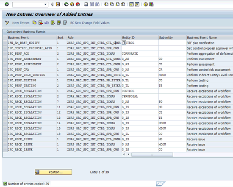Click the green checkmark Enter icon
This screenshot has width=233, height=187.
coord(7,4)
